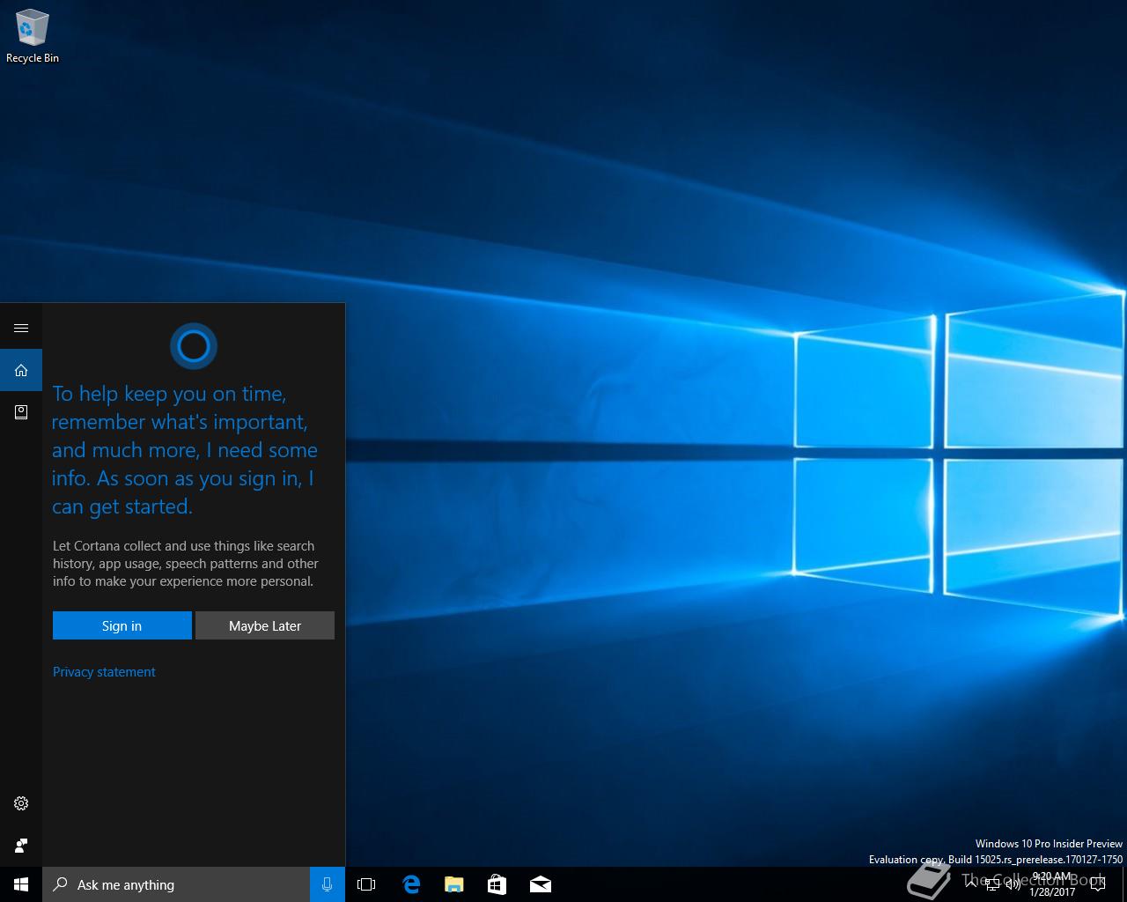Open the Cortana hamburger menu
This screenshot has width=1127, height=902.
pos(21,328)
